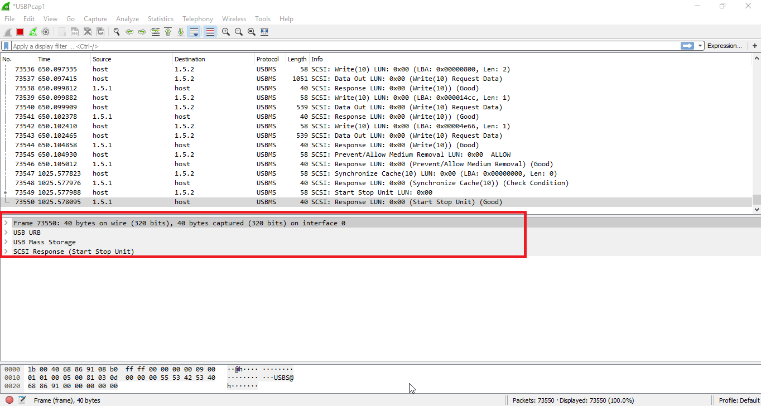
Task: Open capture options gear icon
Action: point(46,32)
